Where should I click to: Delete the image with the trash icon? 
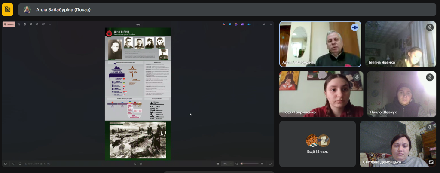[x=24, y=24]
